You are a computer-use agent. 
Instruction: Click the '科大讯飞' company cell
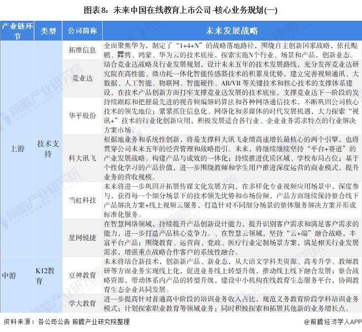82,158
